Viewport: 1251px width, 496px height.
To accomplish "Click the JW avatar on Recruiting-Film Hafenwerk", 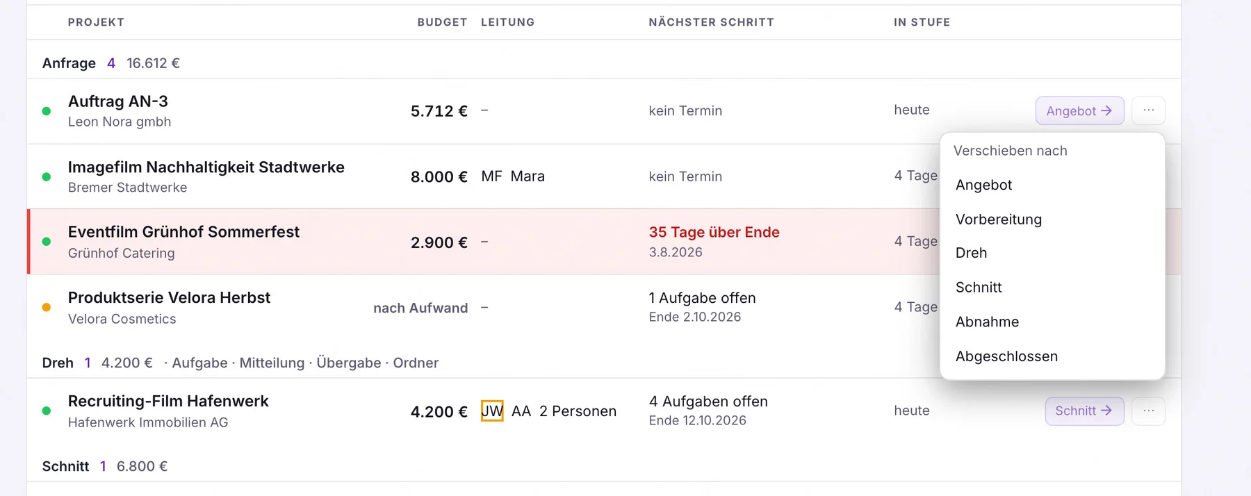I will [492, 411].
